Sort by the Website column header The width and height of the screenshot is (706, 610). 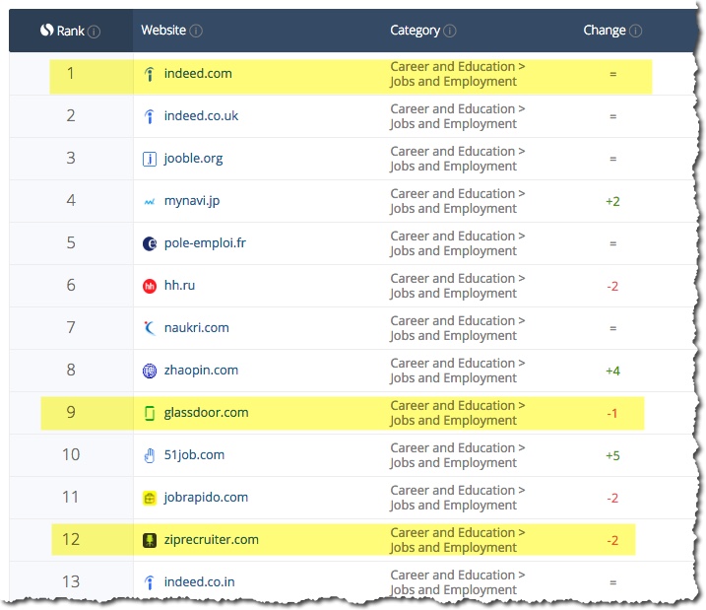click(x=163, y=31)
